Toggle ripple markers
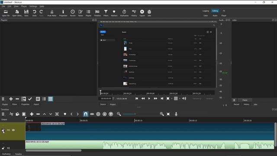Image resolution: width=277 pixels, height=156 pixels. coord(111,114)
